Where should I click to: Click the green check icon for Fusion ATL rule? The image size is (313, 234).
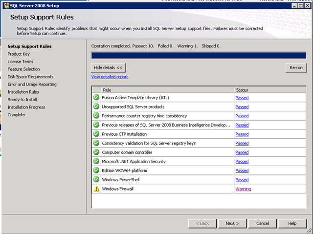(96, 98)
